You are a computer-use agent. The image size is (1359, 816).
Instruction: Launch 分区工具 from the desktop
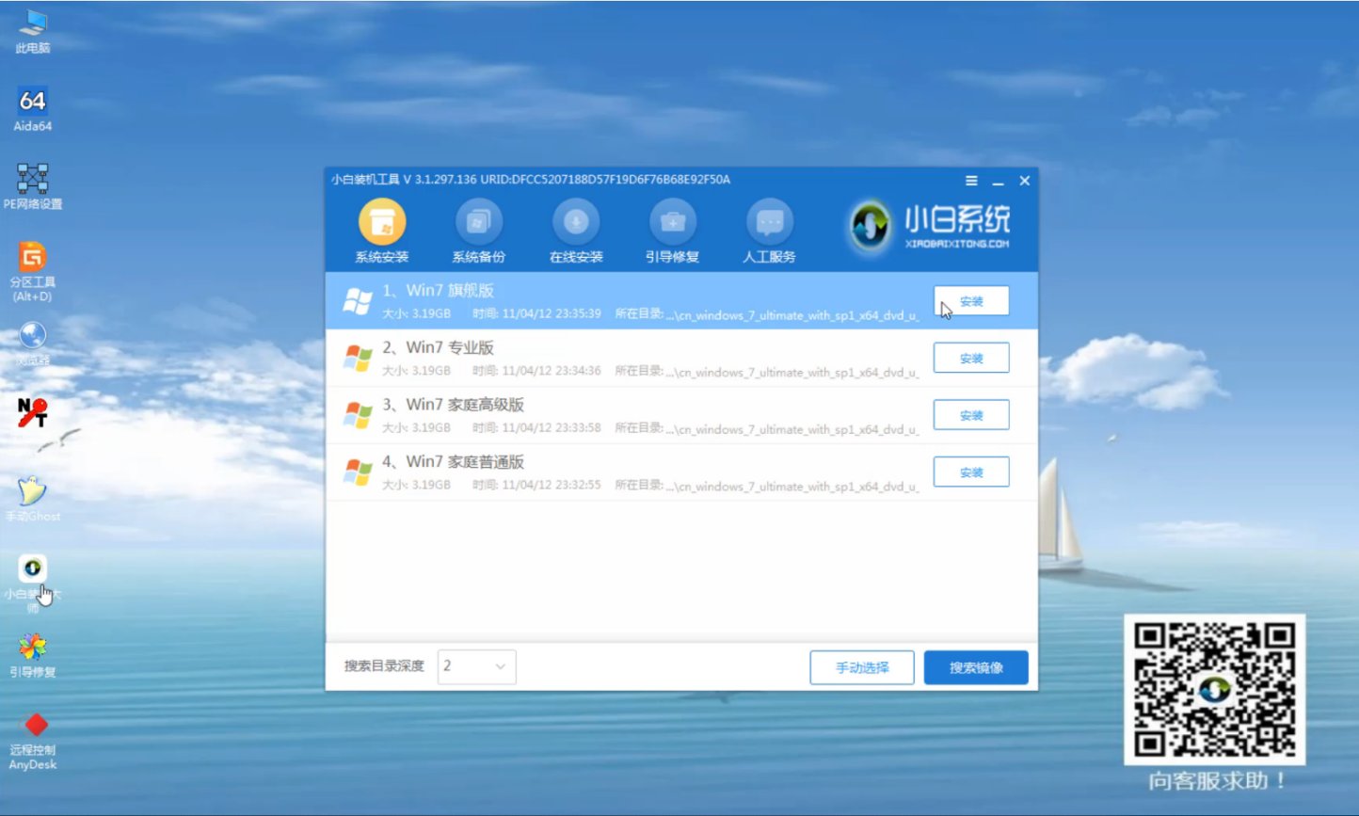(32, 268)
